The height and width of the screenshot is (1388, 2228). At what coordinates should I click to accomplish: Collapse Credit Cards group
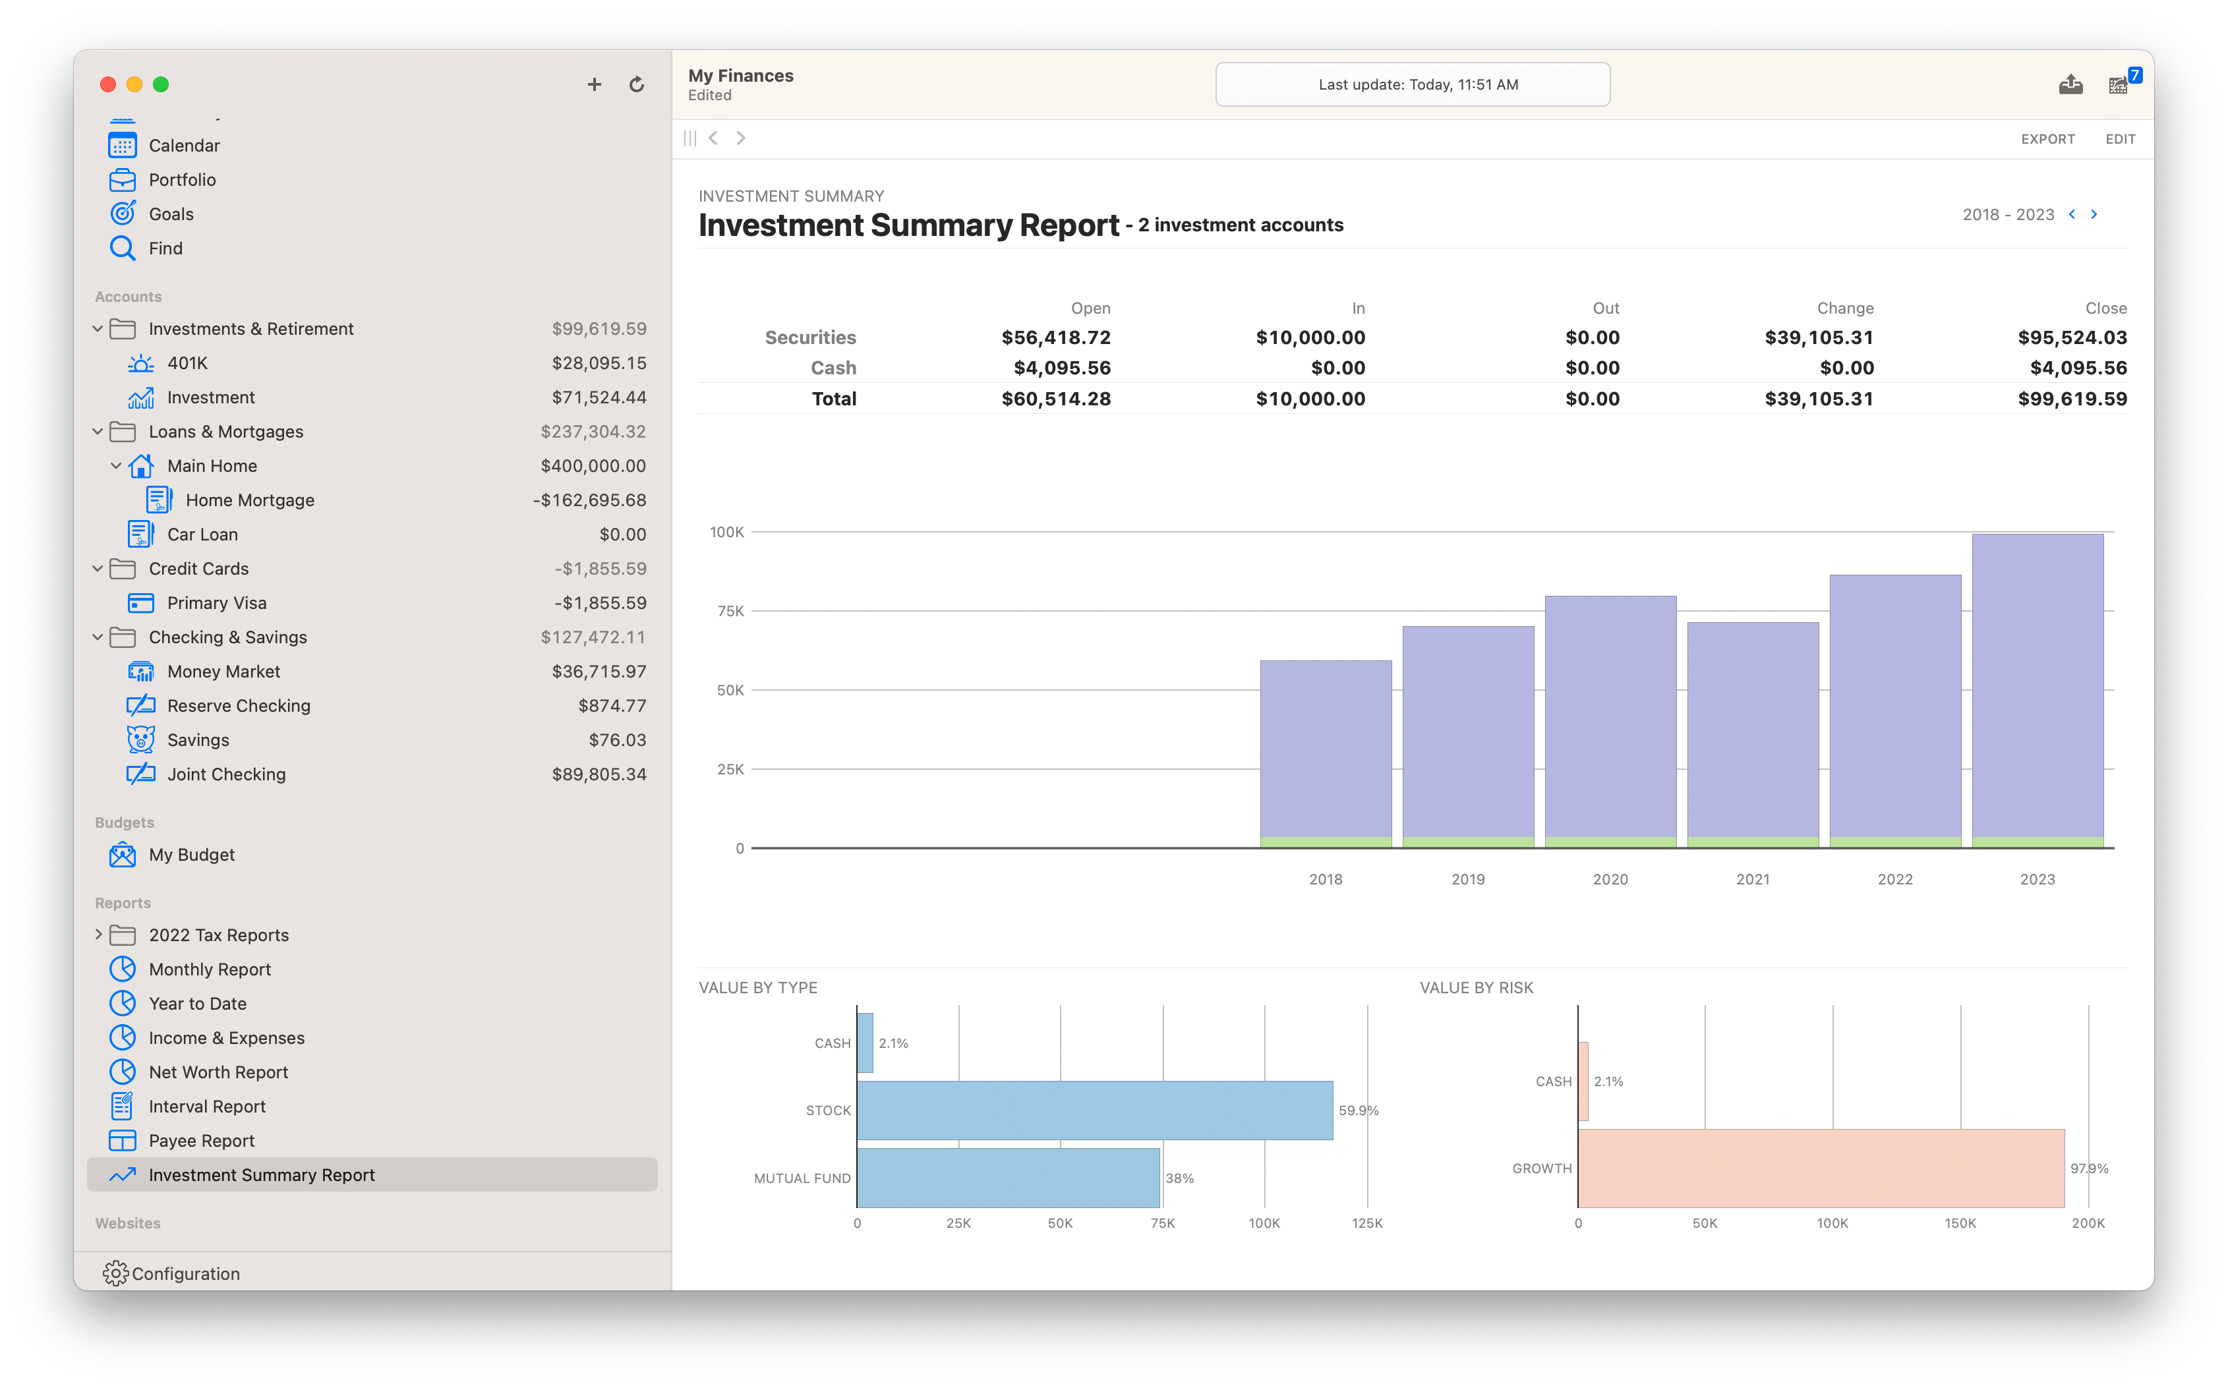pyautogui.click(x=98, y=569)
